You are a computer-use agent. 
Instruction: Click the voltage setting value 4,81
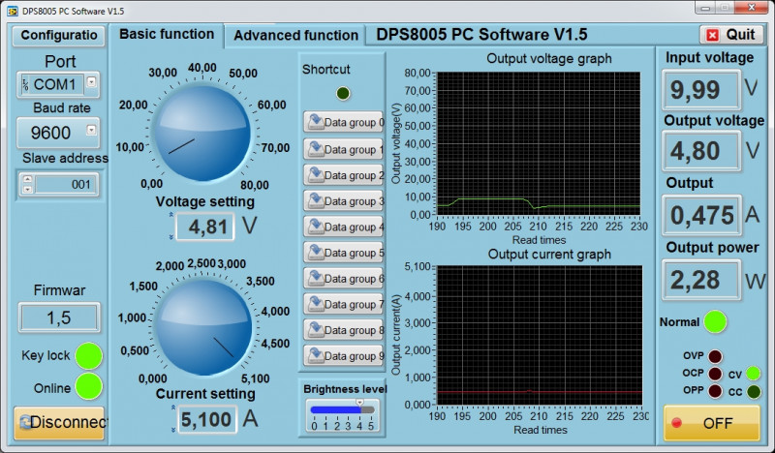(205, 226)
